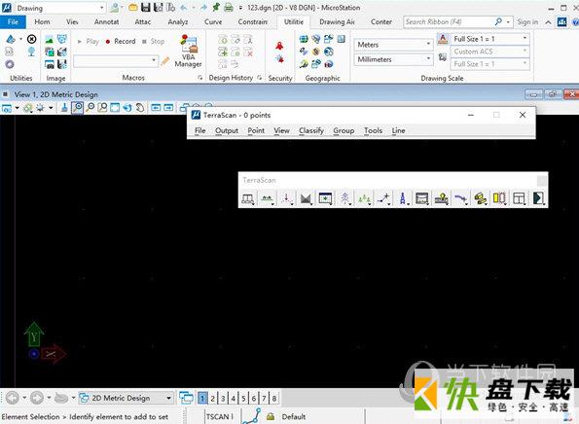579x424 pixels.
Task: Click the raster image manager icon
Action: point(49,39)
